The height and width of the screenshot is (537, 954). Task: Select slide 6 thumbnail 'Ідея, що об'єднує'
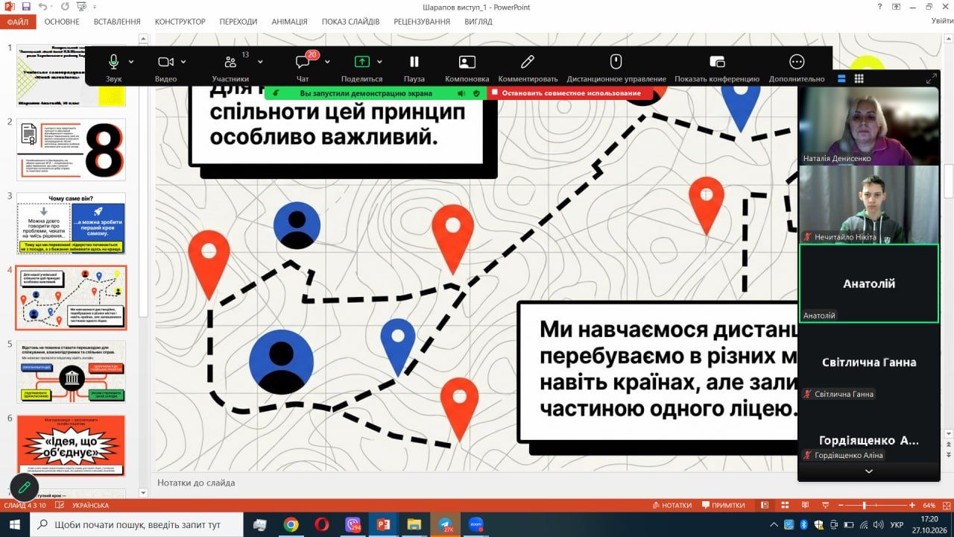[72, 445]
